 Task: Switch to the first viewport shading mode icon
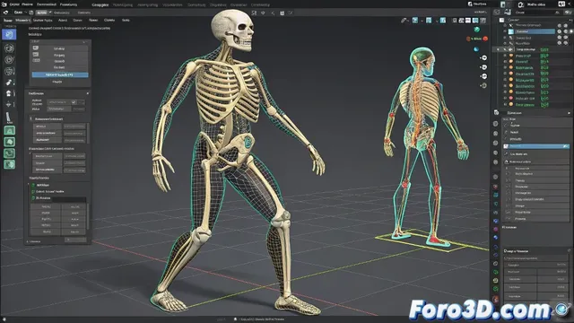tap(455, 21)
